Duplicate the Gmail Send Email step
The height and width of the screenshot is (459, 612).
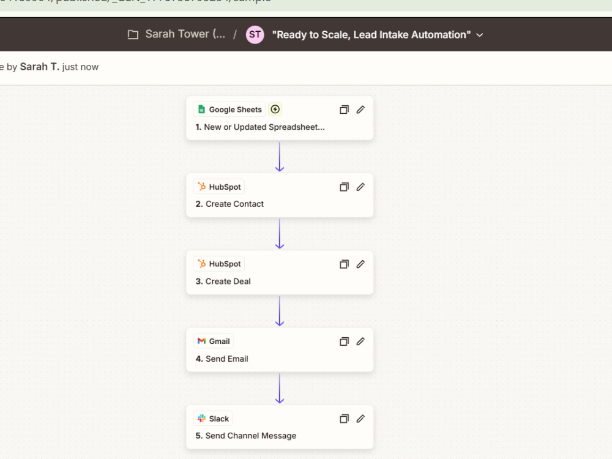344,341
